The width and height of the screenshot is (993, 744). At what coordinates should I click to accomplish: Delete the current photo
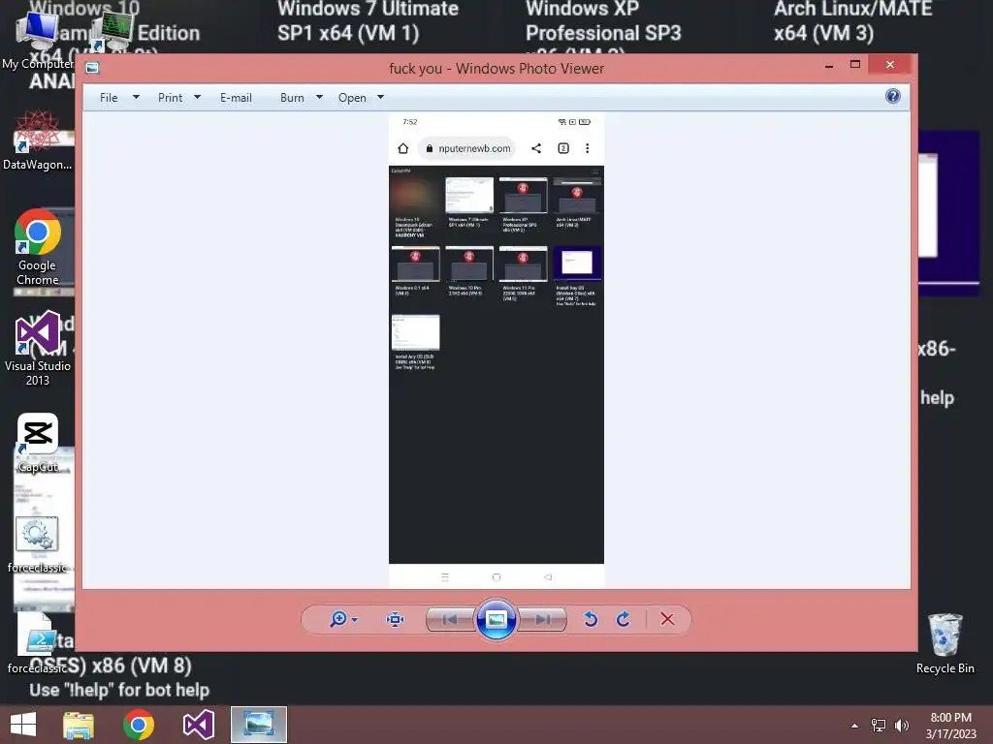(667, 619)
